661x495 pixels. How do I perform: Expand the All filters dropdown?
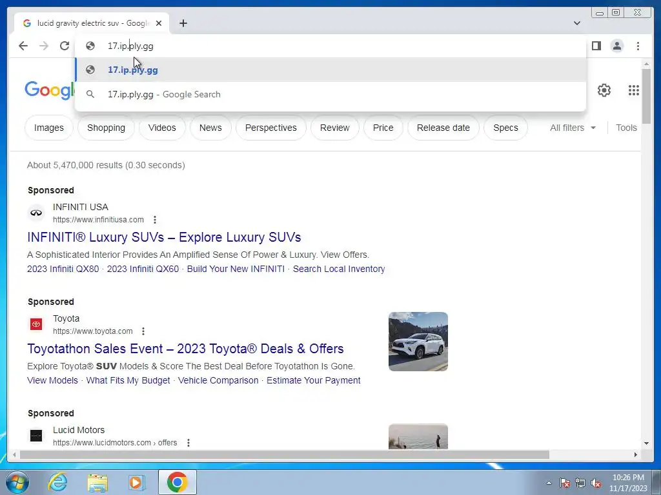pos(573,128)
